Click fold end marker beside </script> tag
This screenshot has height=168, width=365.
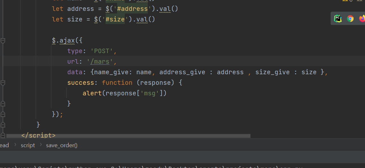3,135
